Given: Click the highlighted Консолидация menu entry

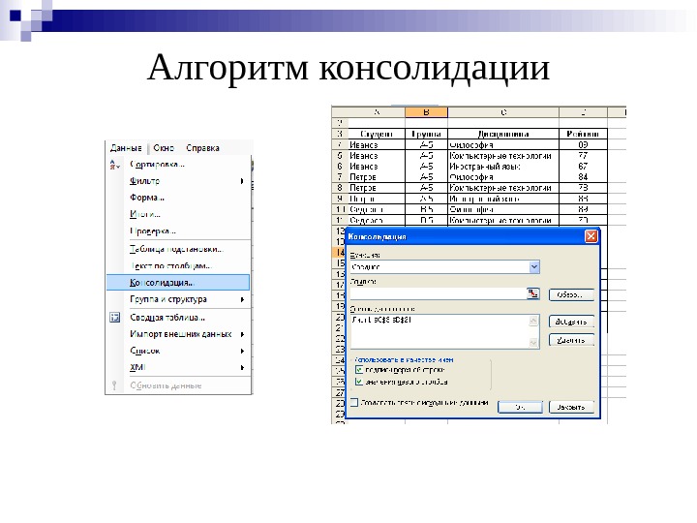Looking at the screenshot, I should point(178,283).
